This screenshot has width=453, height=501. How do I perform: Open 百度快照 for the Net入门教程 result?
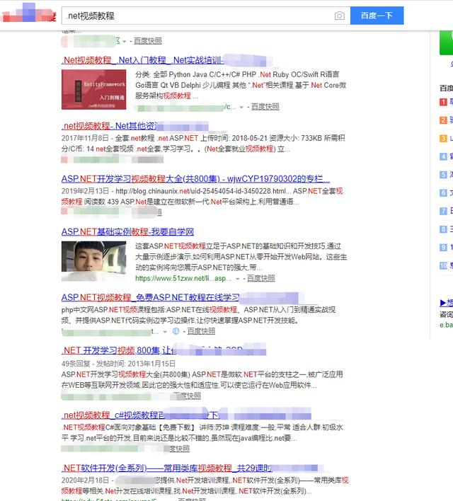265,107
